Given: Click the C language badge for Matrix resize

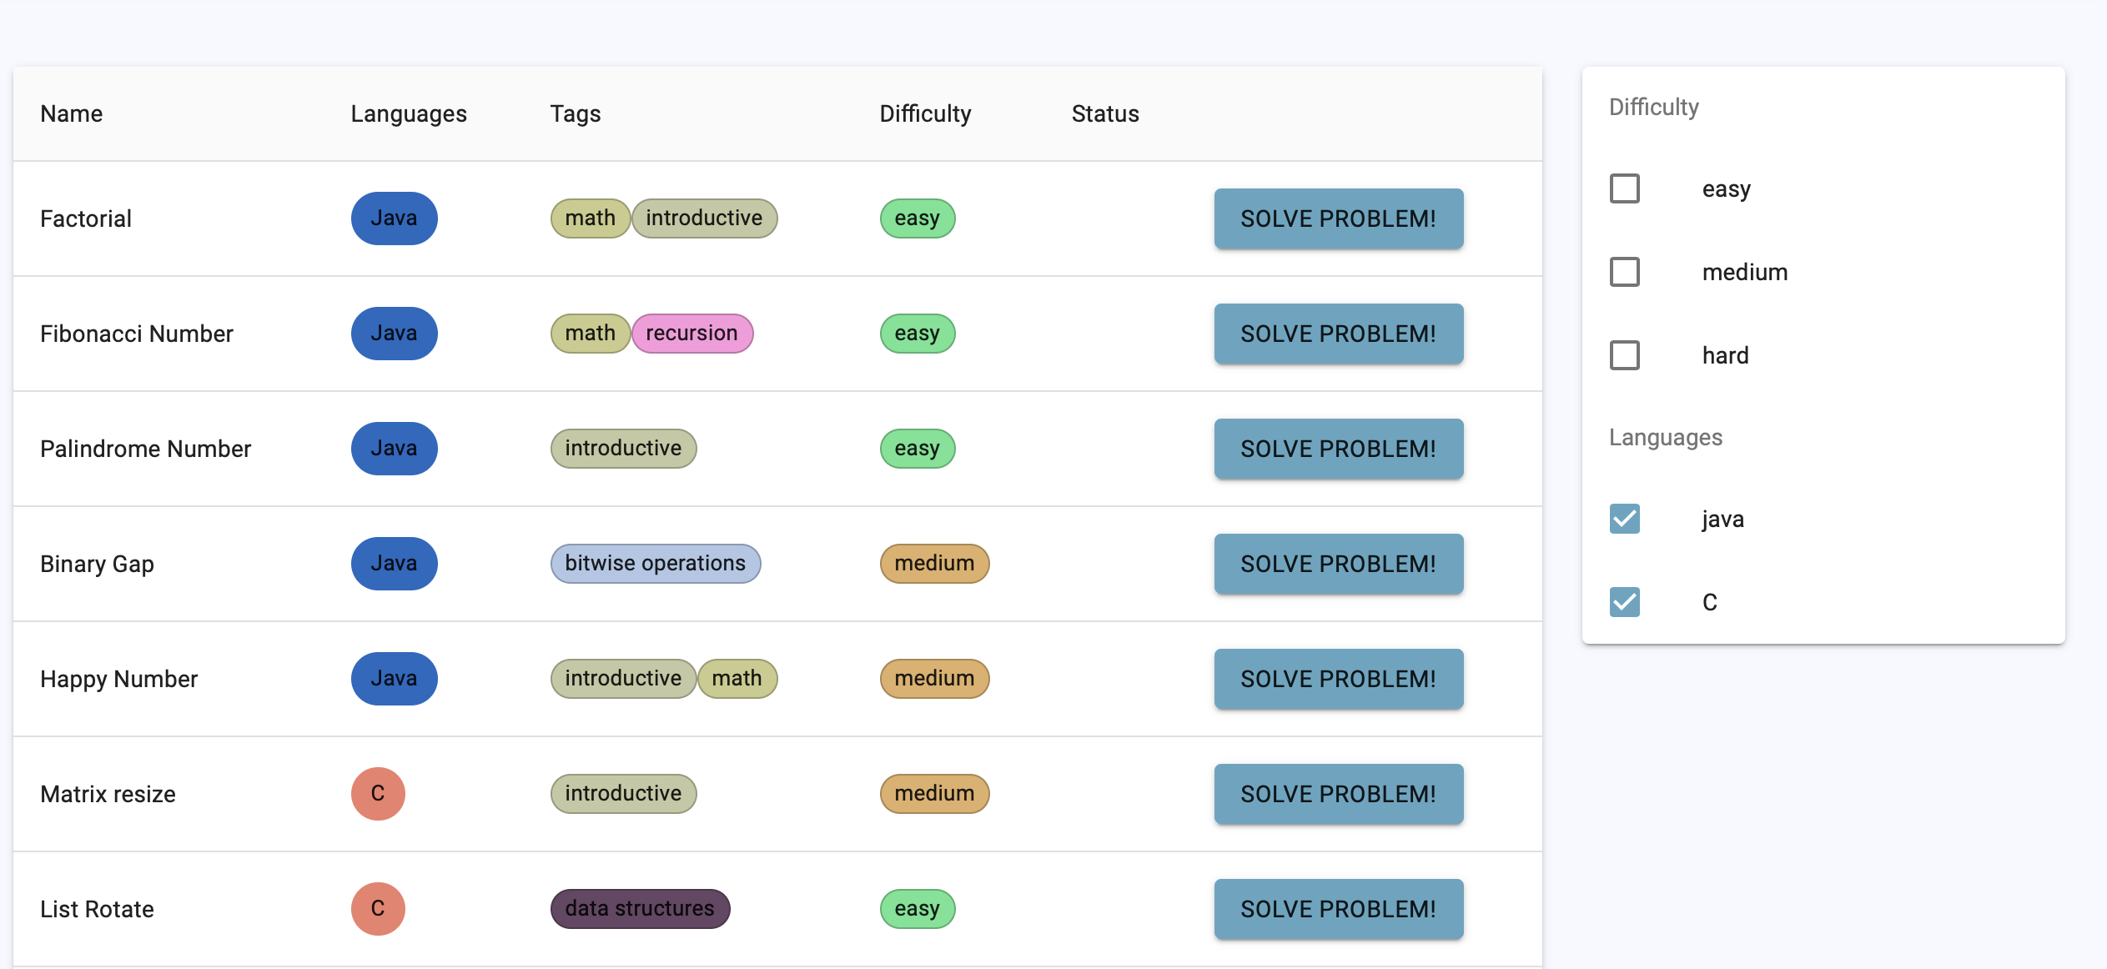Looking at the screenshot, I should (378, 793).
